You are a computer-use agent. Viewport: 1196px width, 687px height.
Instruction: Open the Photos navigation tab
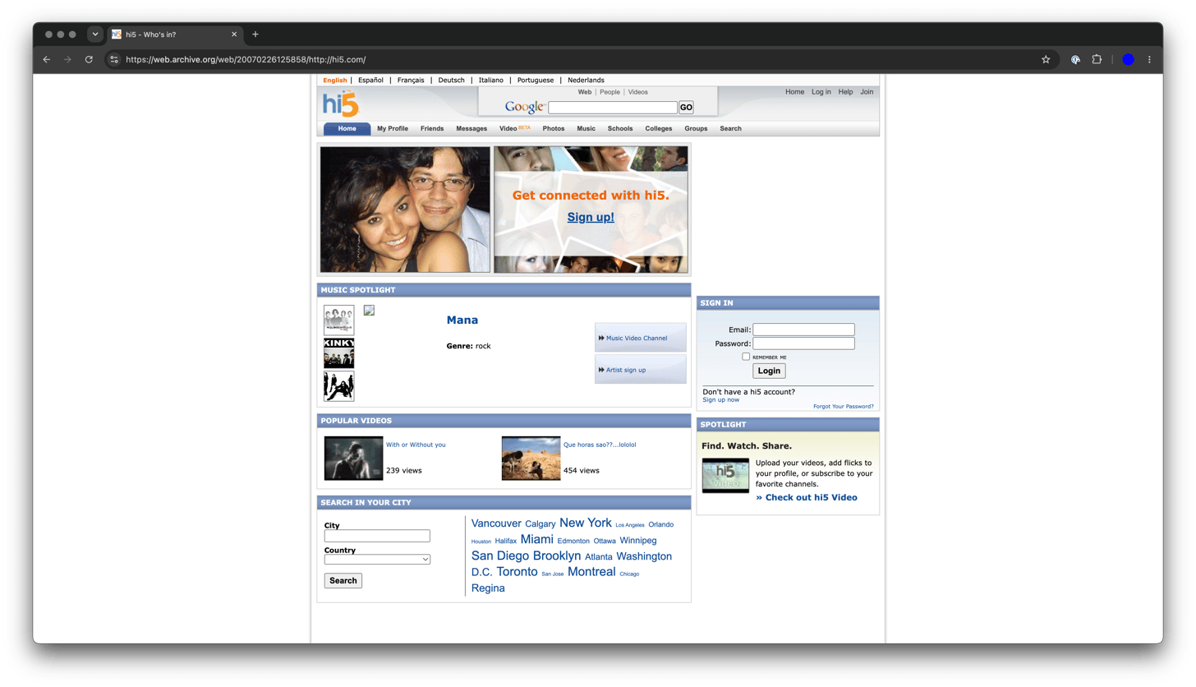click(554, 129)
